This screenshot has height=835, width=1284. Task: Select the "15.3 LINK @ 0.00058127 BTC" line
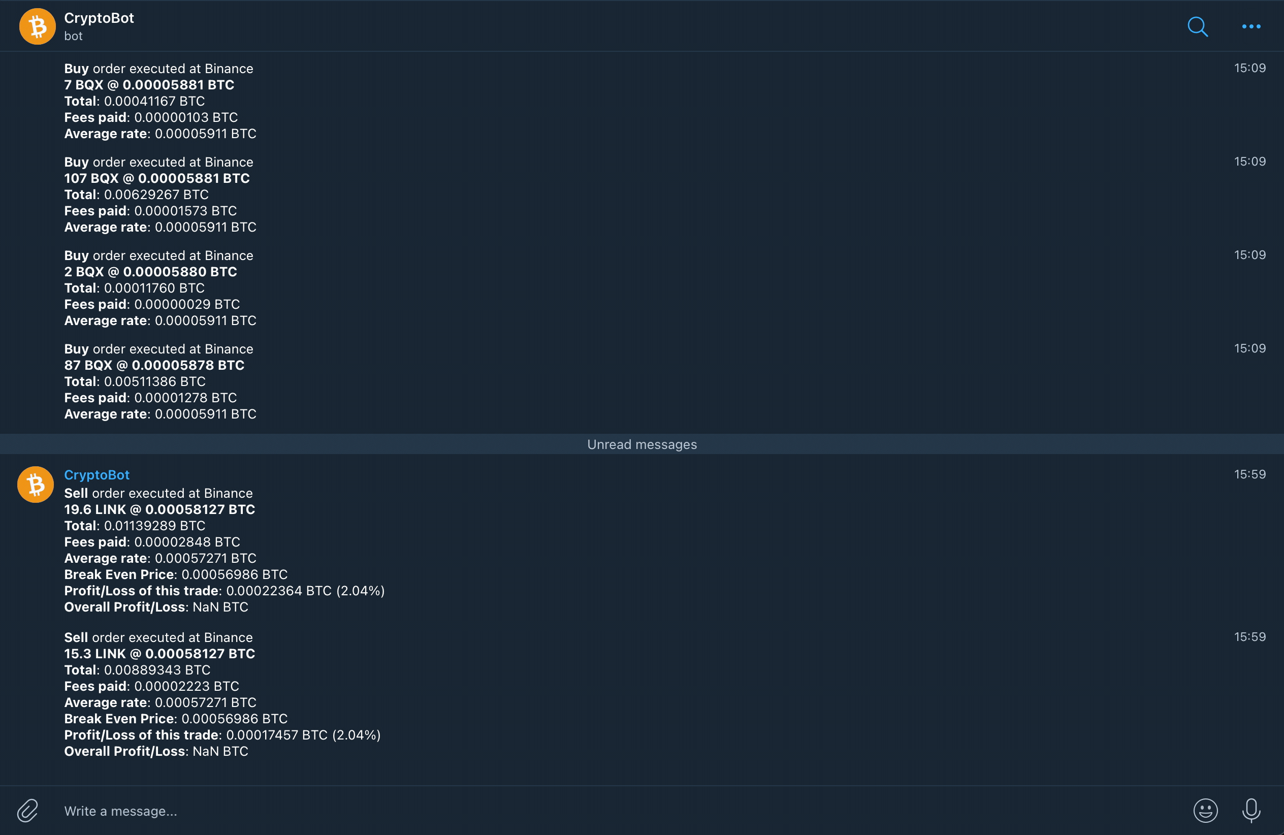(159, 653)
